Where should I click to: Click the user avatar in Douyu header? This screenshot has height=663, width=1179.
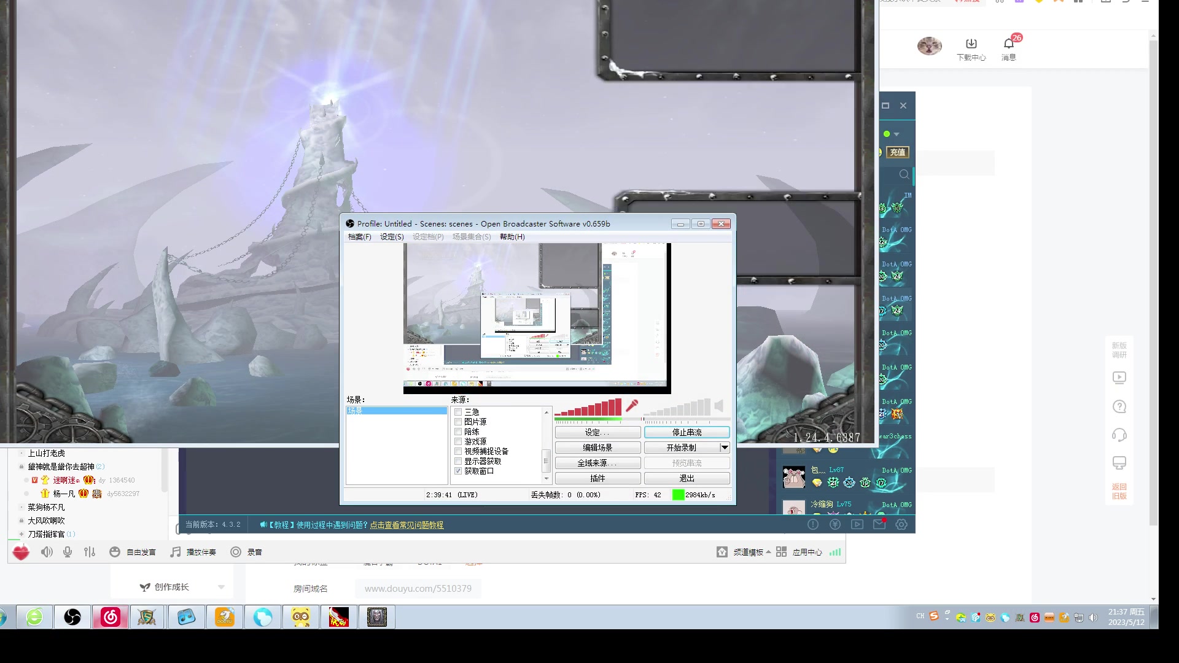pyautogui.click(x=929, y=46)
